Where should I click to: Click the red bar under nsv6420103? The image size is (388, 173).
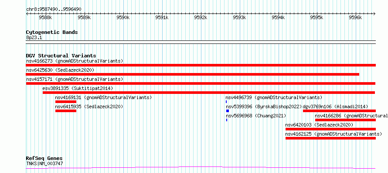(330, 129)
